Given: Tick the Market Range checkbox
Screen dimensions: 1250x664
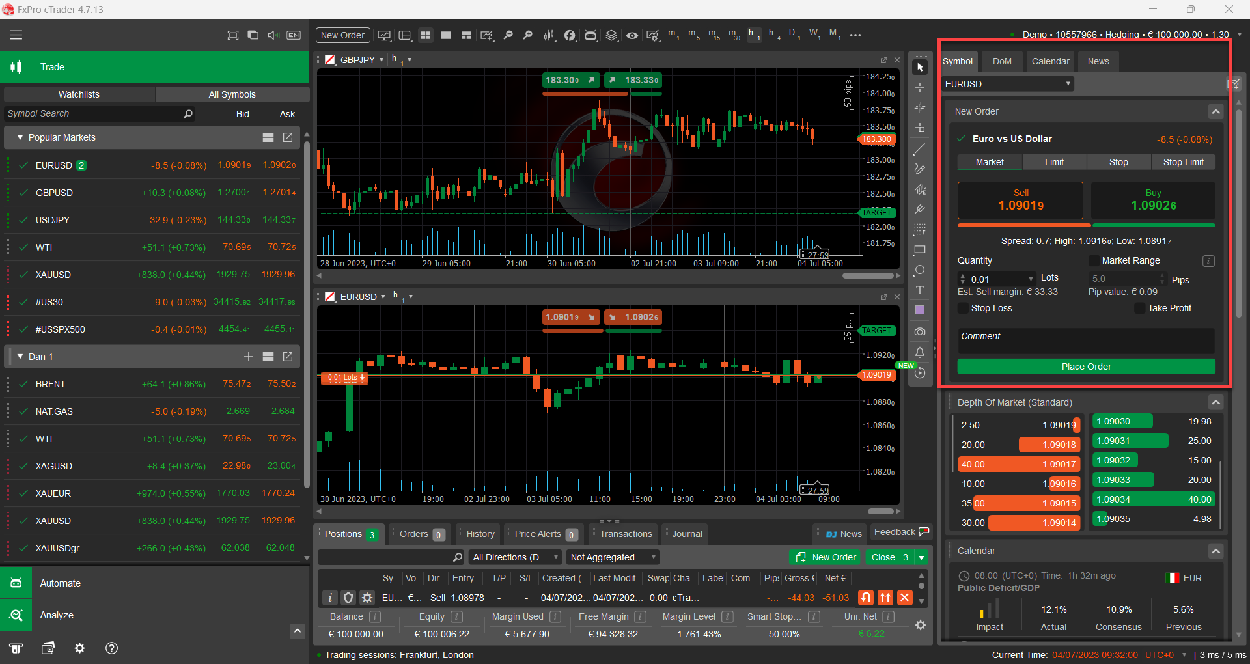Looking at the screenshot, I should click(x=1094, y=260).
